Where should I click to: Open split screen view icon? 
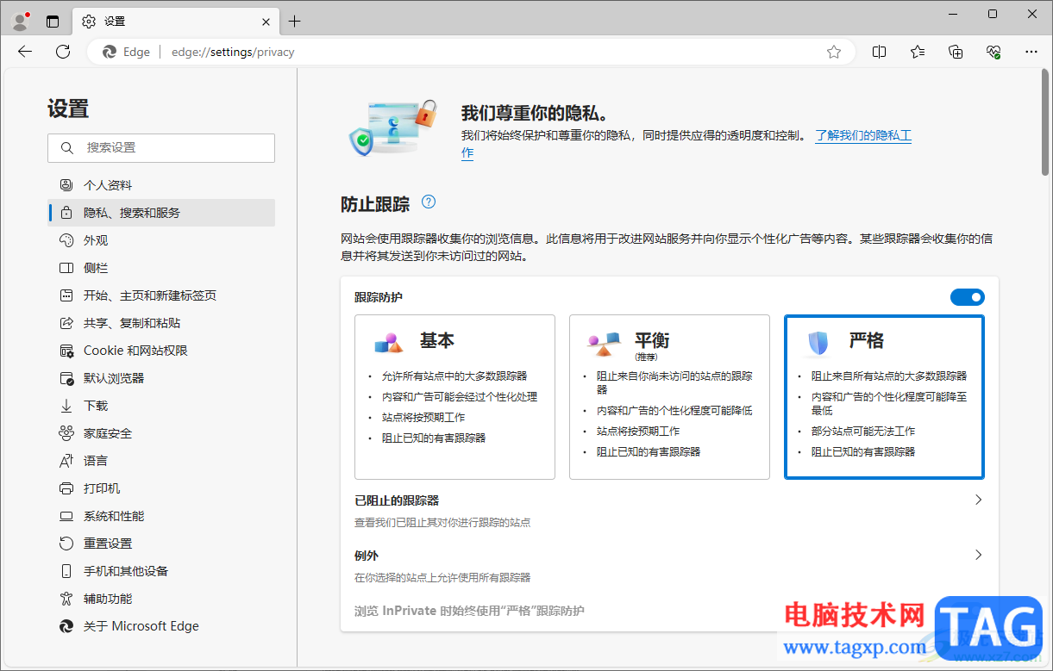[x=880, y=52]
